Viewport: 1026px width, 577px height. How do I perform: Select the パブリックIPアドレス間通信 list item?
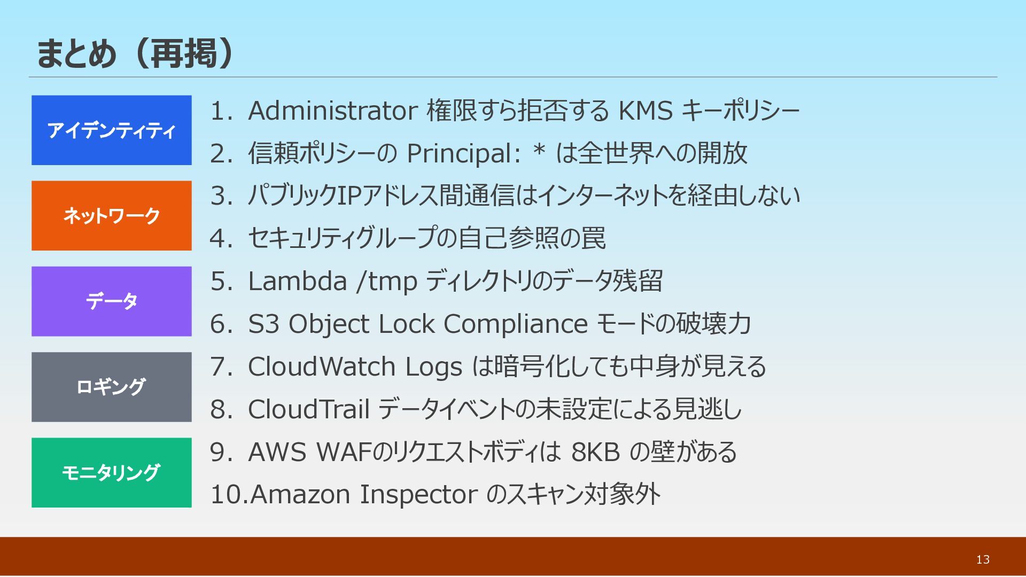point(504,196)
